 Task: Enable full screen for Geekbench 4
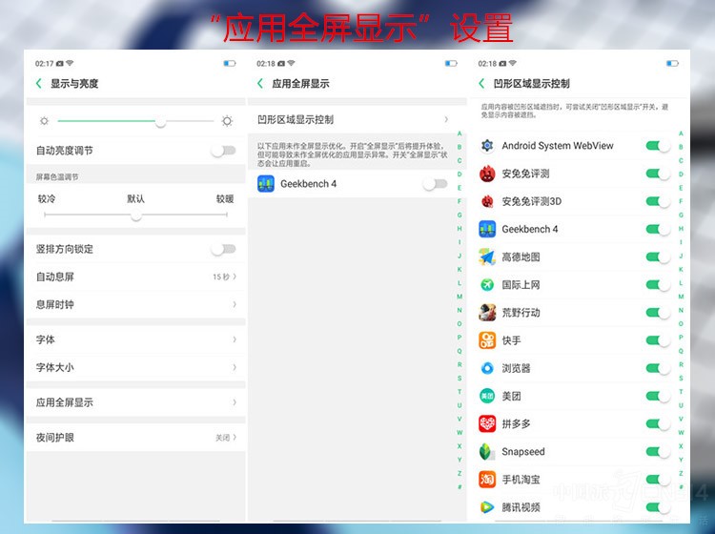(434, 184)
